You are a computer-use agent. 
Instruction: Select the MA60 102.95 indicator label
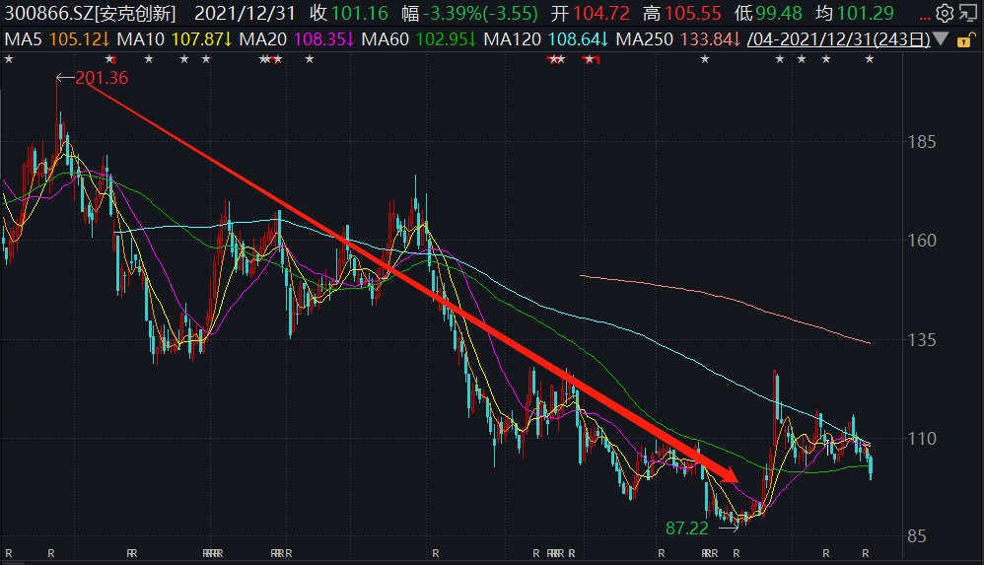419,39
